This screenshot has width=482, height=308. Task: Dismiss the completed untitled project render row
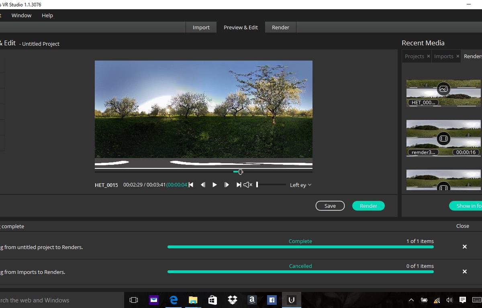coord(465,247)
